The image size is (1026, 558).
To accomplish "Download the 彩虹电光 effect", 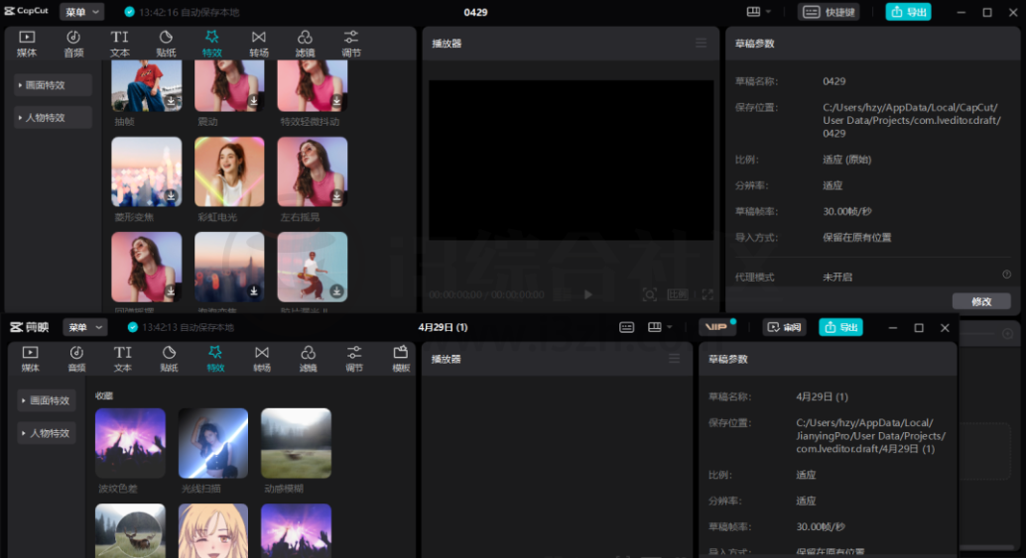I will click(254, 196).
